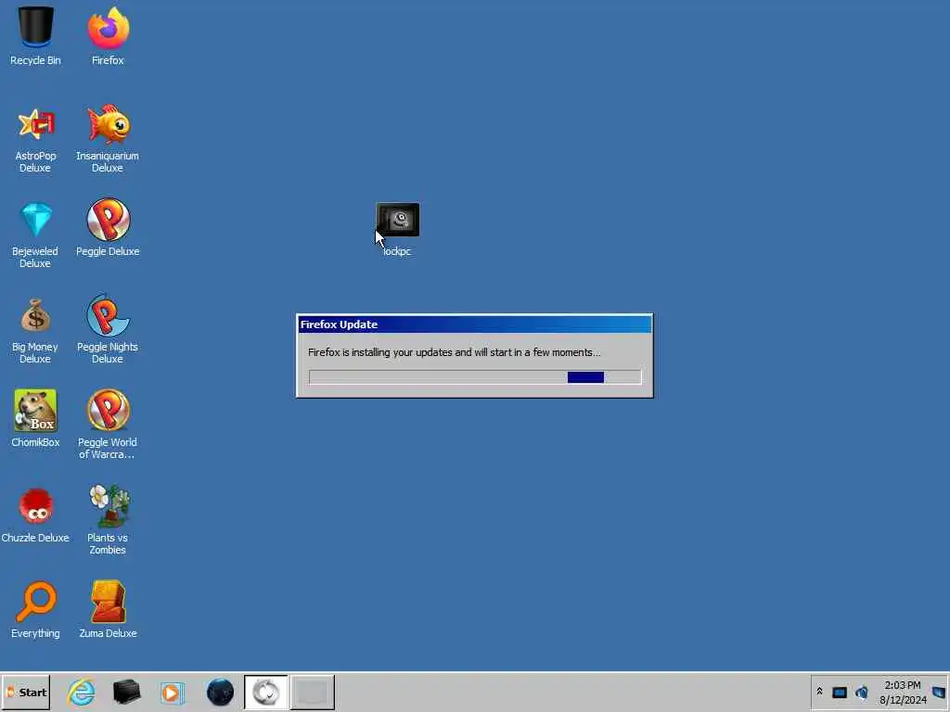Click the Firefox update progress bar
The height and width of the screenshot is (712, 950).
(x=475, y=377)
